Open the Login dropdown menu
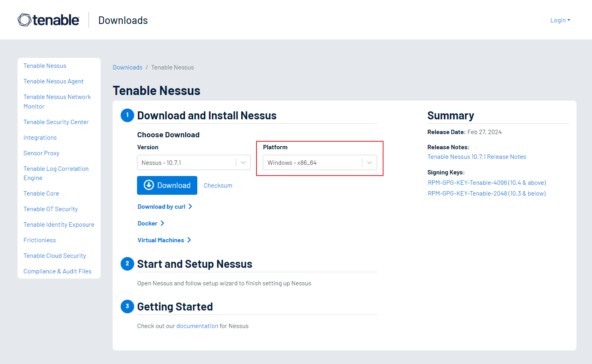The image size is (592, 364). point(560,20)
